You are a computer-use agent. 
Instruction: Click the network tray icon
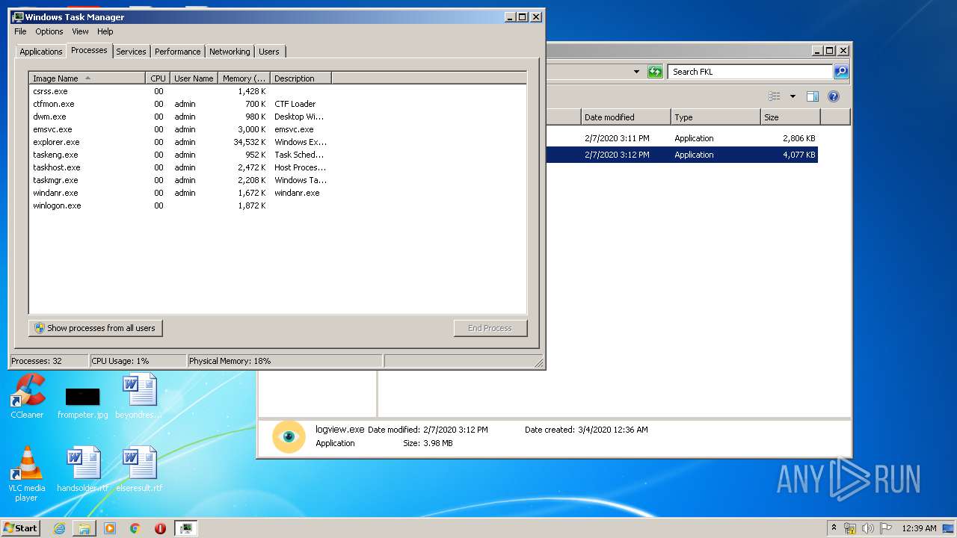pyautogui.click(x=850, y=528)
